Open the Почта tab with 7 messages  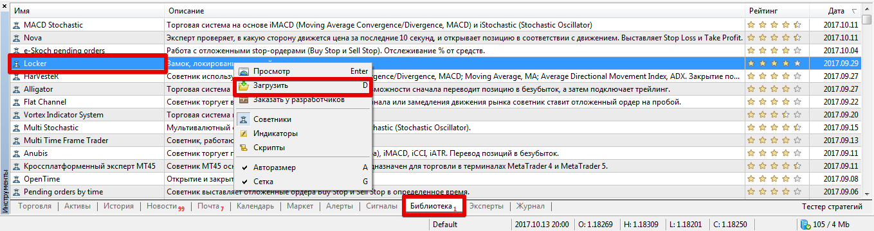coord(210,206)
